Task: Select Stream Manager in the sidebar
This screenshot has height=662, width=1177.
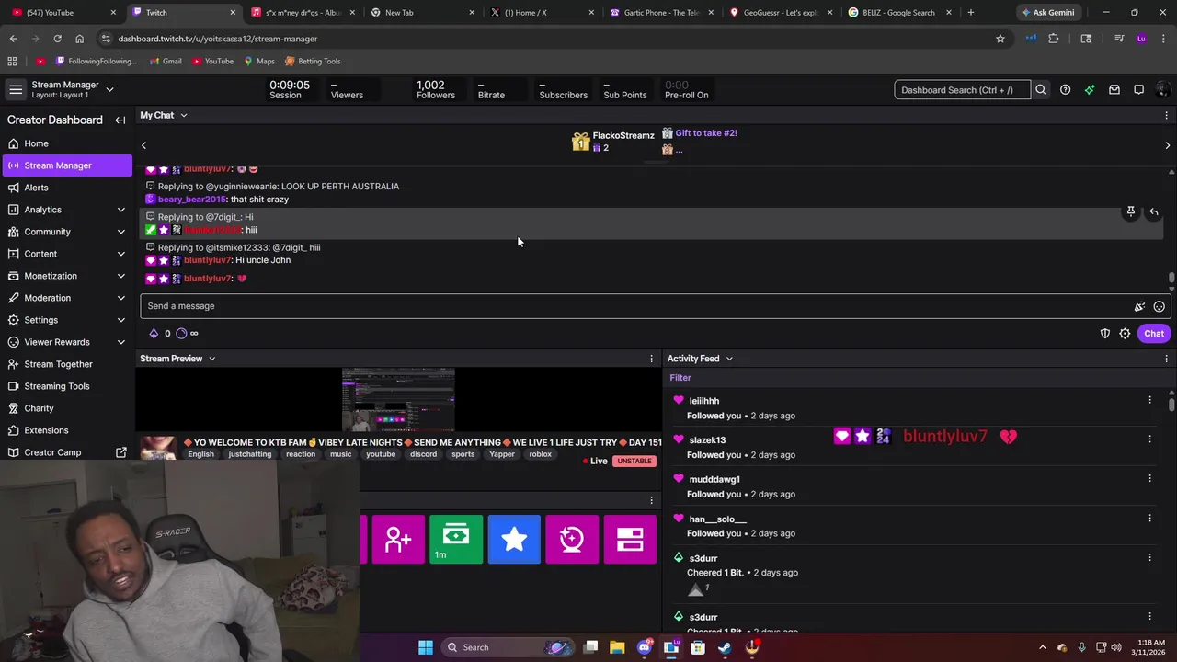Action: (x=67, y=165)
